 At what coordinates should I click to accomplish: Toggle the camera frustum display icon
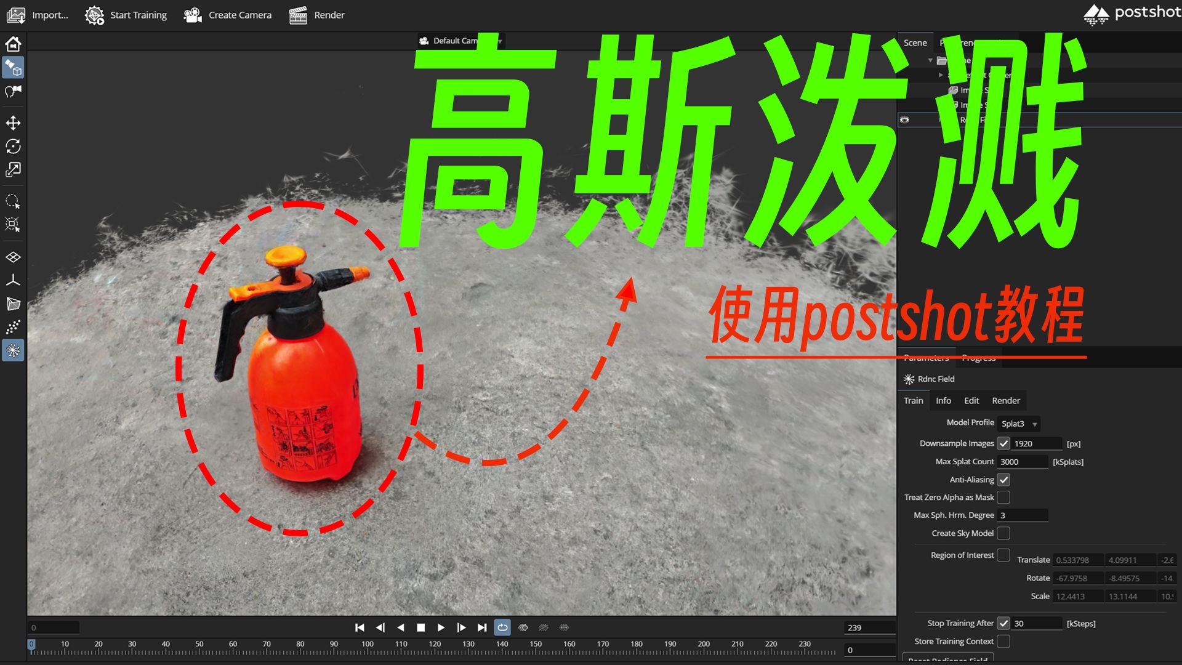tap(13, 304)
